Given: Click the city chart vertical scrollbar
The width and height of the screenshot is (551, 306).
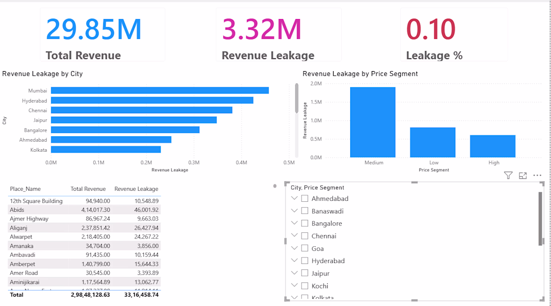Looking at the screenshot, I should pyautogui.click(x=297, y=98).
